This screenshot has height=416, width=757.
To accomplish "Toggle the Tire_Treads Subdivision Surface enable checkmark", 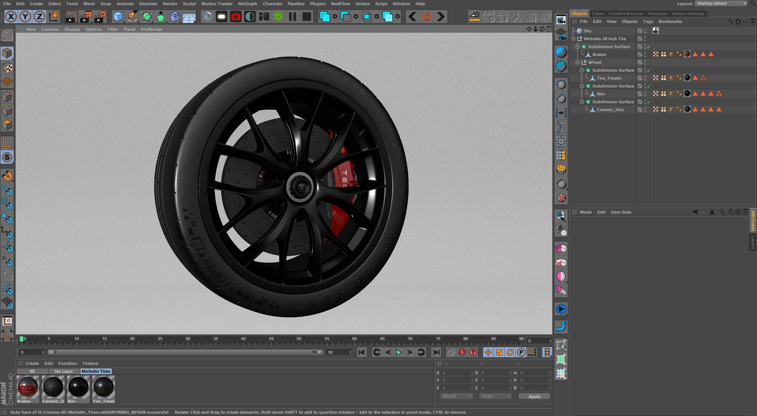I will coord(649,70).
